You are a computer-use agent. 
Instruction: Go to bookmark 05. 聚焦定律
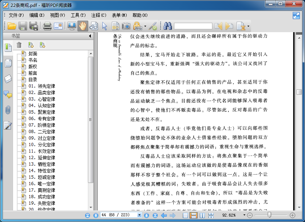(42, 112)
